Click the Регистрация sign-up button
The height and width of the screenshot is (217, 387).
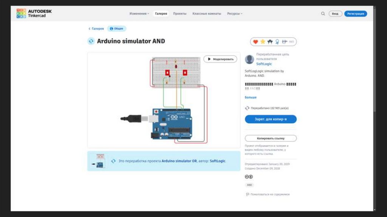(x=356, y=14)
